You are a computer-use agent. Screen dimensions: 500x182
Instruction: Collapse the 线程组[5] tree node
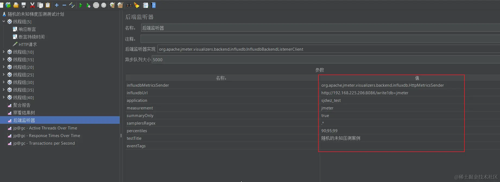pos(4,21)
